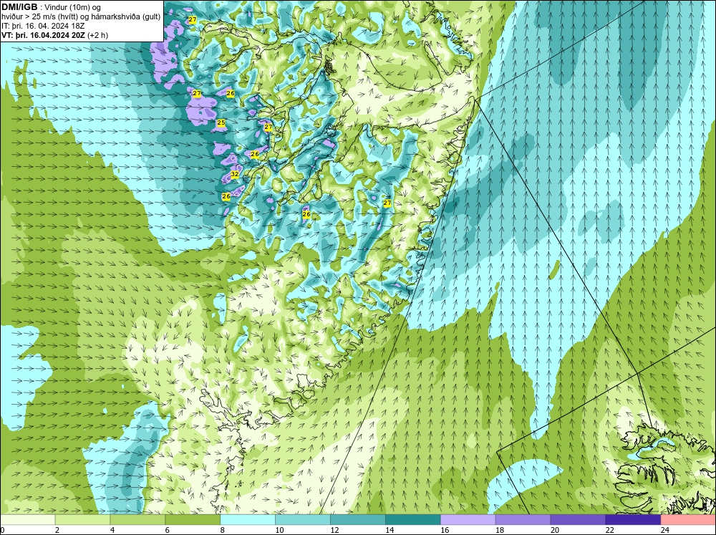Click the violet 20–22 color scale segment

(578, 519)
